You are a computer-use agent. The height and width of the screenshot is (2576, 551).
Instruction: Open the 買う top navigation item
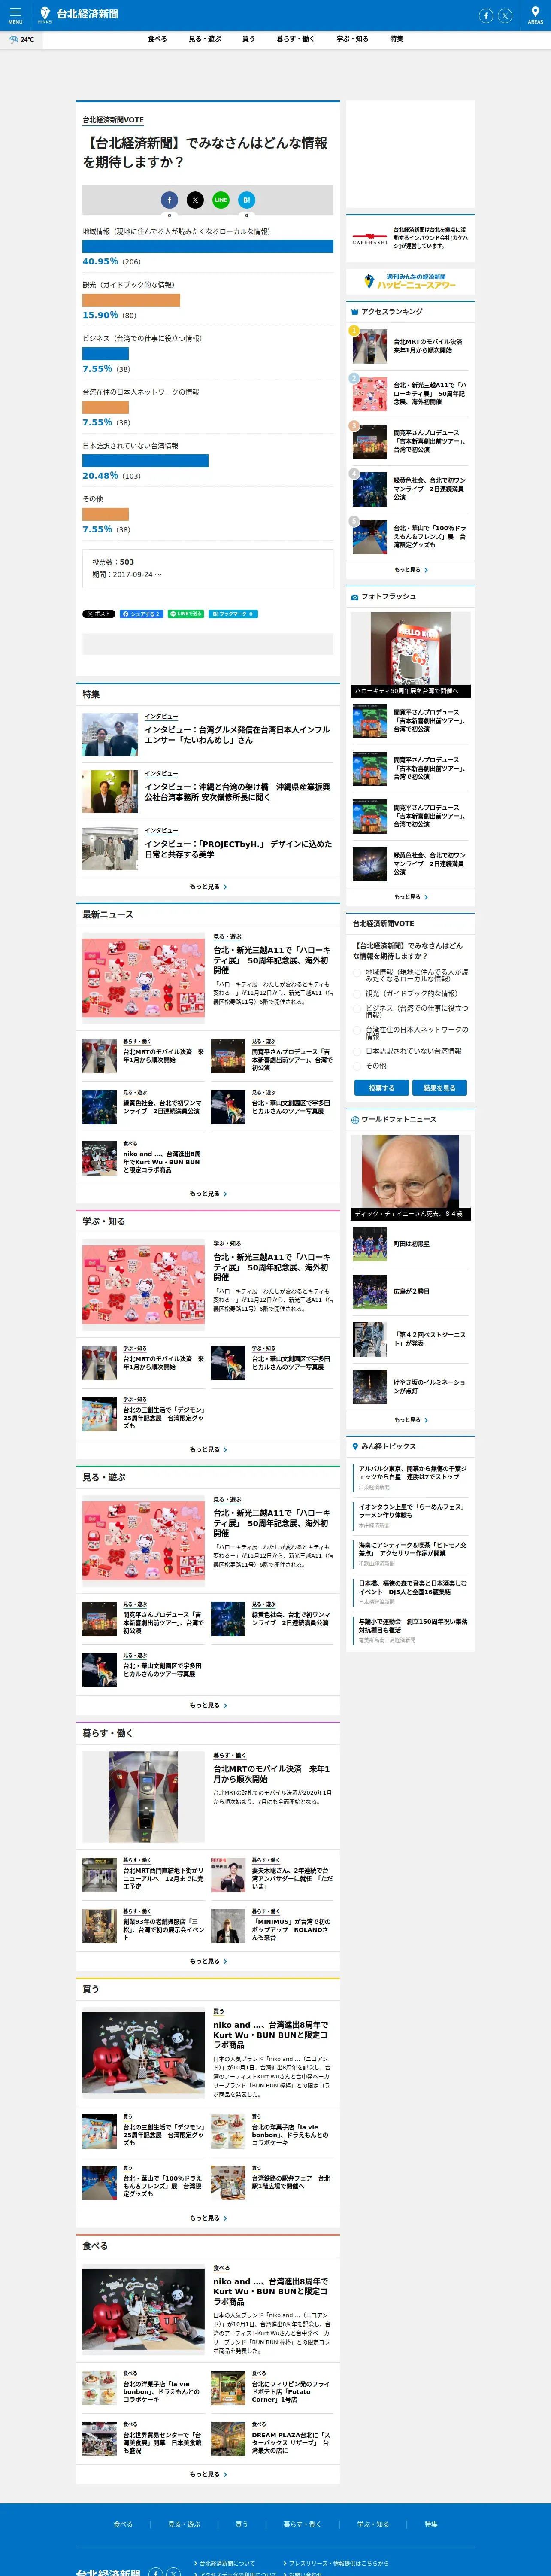coord(248,39)
